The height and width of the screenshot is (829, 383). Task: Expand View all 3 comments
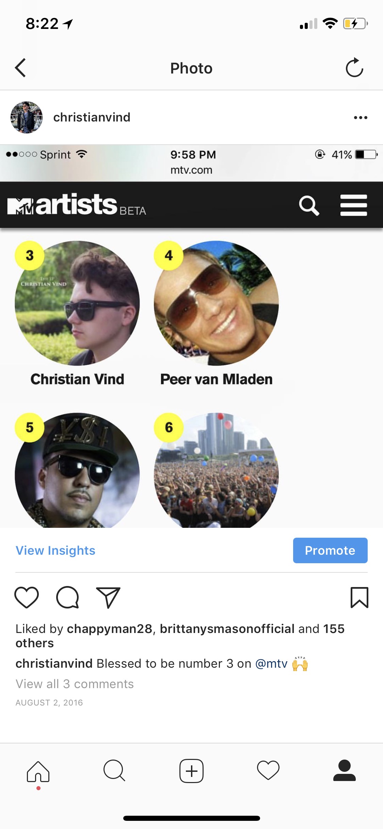75,684
